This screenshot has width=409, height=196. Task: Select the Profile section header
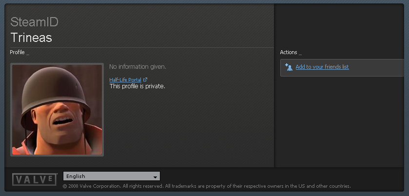point(18,52)
